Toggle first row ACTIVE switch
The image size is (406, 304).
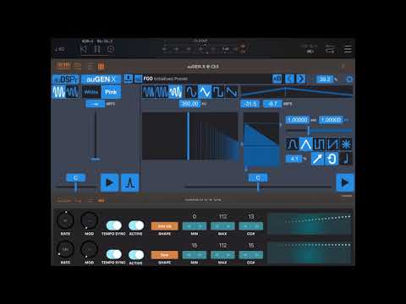136,225
